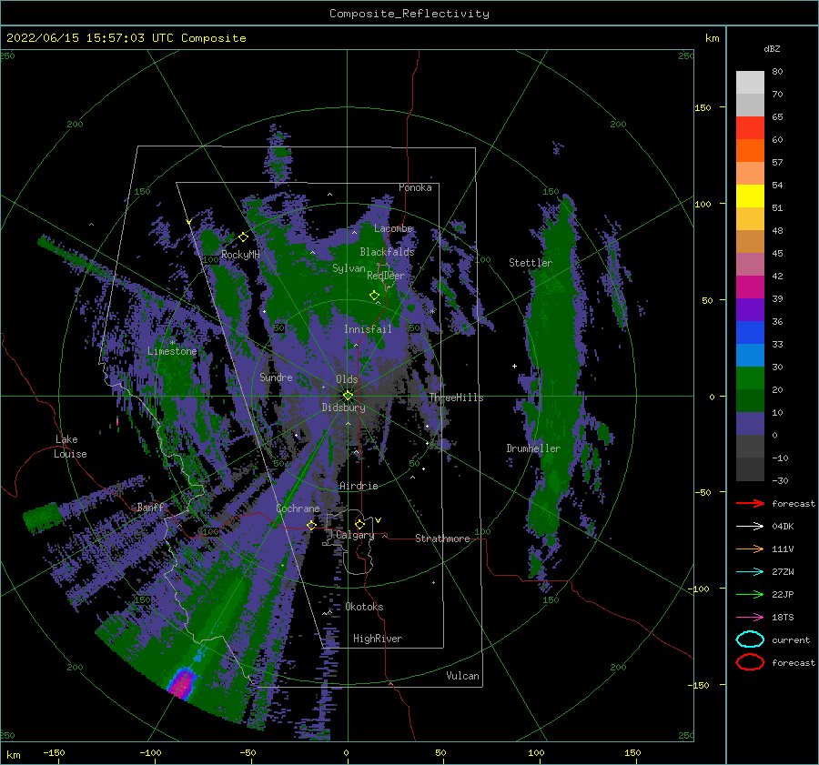The width and height of the screenshot is (819, 765).
Task: Click the Ponoka town label
Action: tap(415, 187)
